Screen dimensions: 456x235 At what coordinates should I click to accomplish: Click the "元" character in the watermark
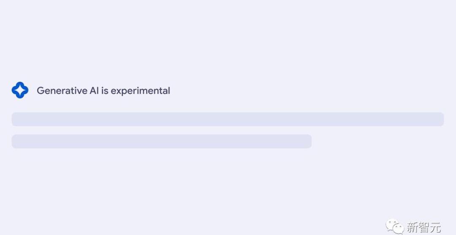coord(435,227)
